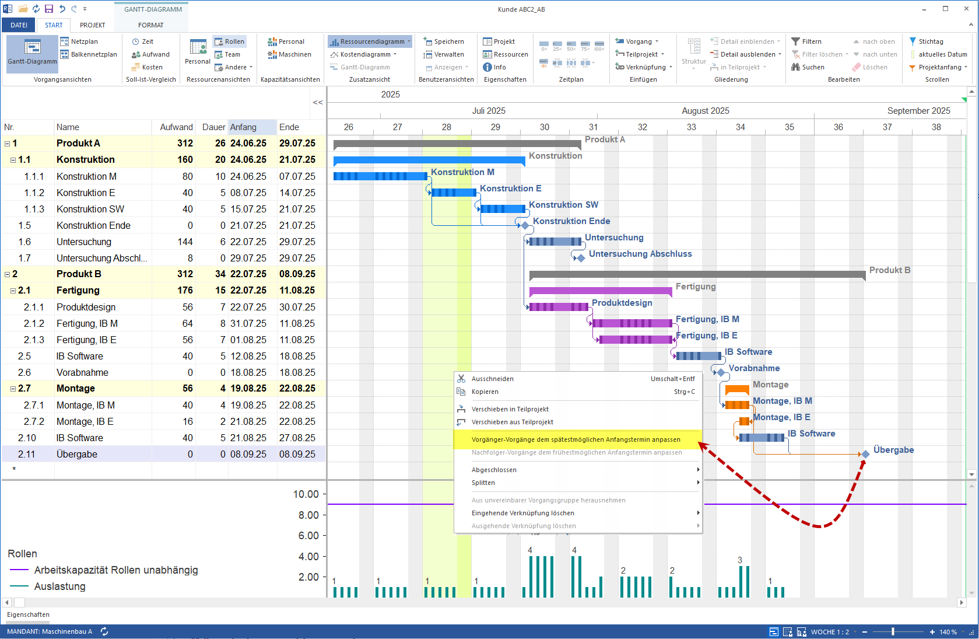The image size is (979, 639).
Task: Open DATEI tab
Action: [x=19, y=25]
